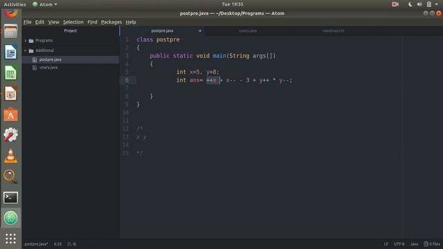Click the Additional folder icon
This screenshot has height=249, width=443.
31,50
